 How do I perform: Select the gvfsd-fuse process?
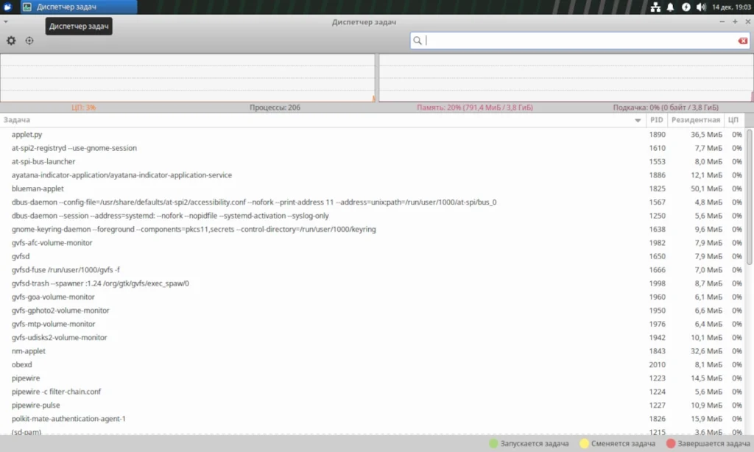pos(373,269)
